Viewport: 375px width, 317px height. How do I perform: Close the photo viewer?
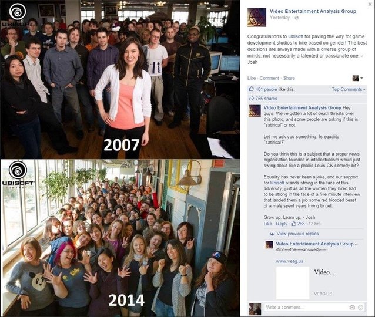coord(370,4)
